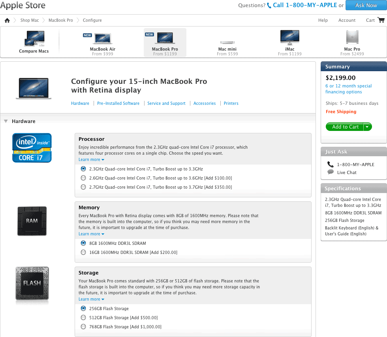Select the MacBook Air product icon
This screenshot has height=337, width=387.
(102, 39)
